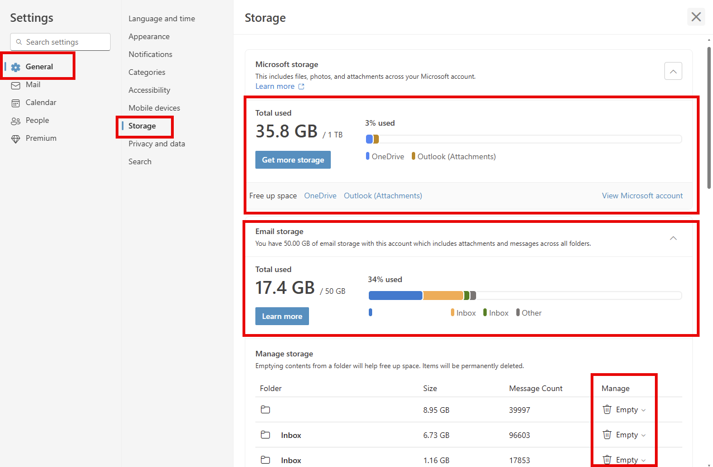Viewport: 713px width, 467px height.
Task: Click folder icon in 1.16 GB Inbox row
Action: 265,460
